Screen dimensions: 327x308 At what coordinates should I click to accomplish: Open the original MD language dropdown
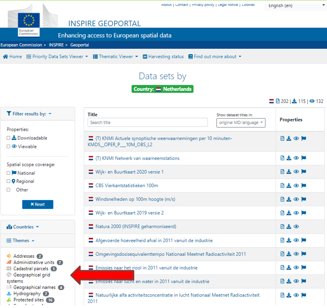[241, 123]
